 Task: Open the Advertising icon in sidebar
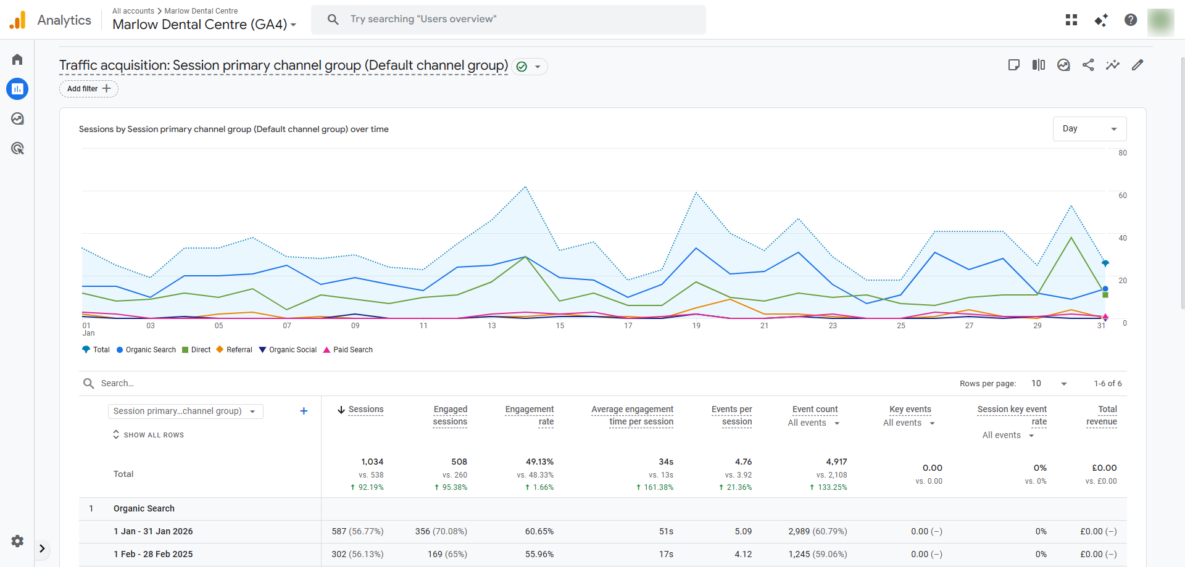pos(17,148)
